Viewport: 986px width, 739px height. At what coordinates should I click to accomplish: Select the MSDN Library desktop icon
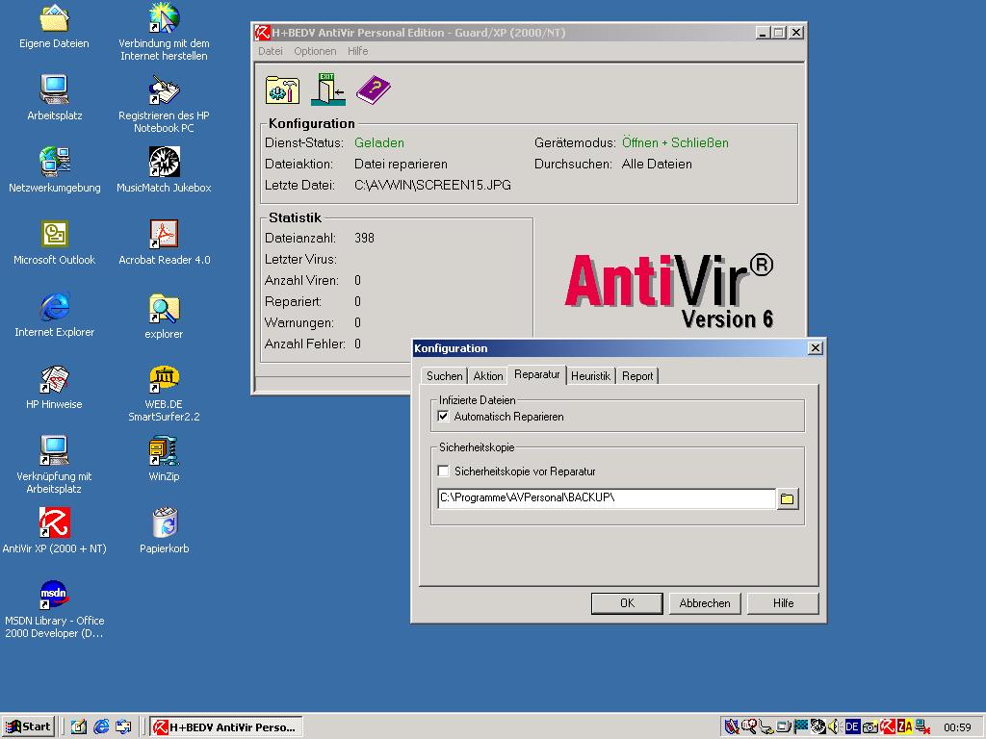click(x=54, y=609)
